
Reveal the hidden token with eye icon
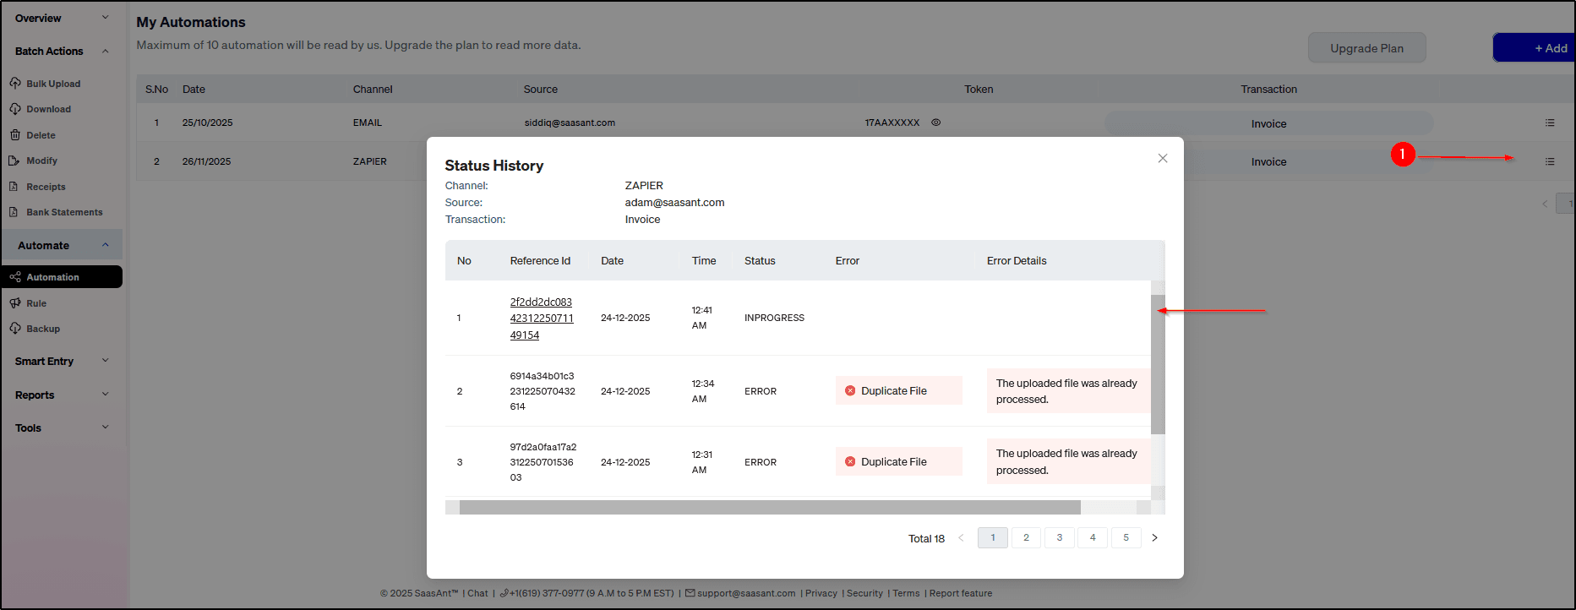tap(935, 123)
